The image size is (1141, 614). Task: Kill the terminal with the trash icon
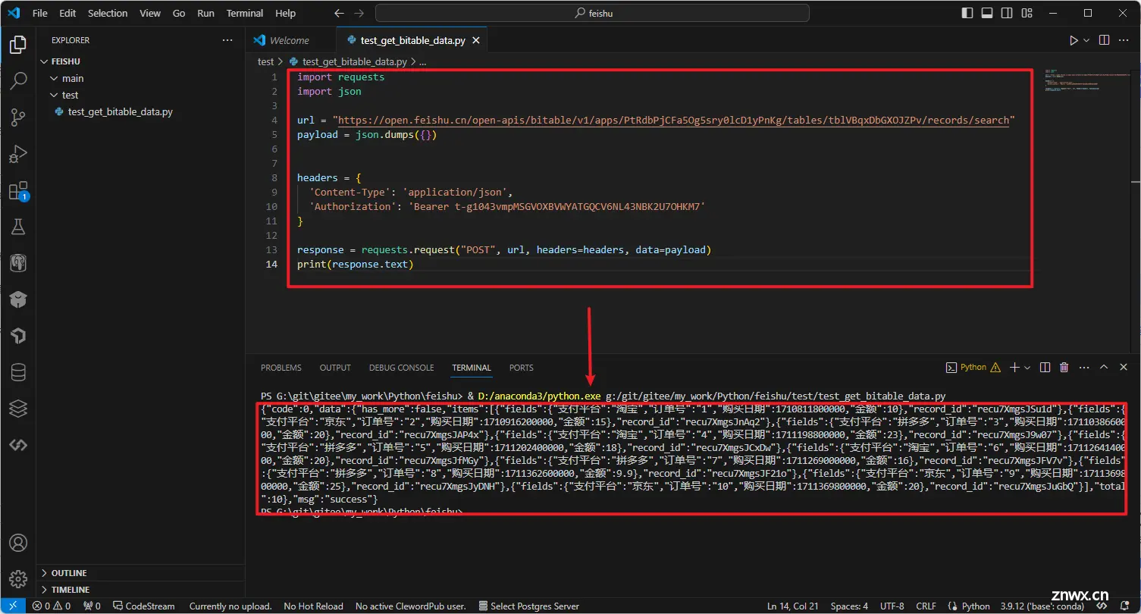click(x=1064, y=367)
